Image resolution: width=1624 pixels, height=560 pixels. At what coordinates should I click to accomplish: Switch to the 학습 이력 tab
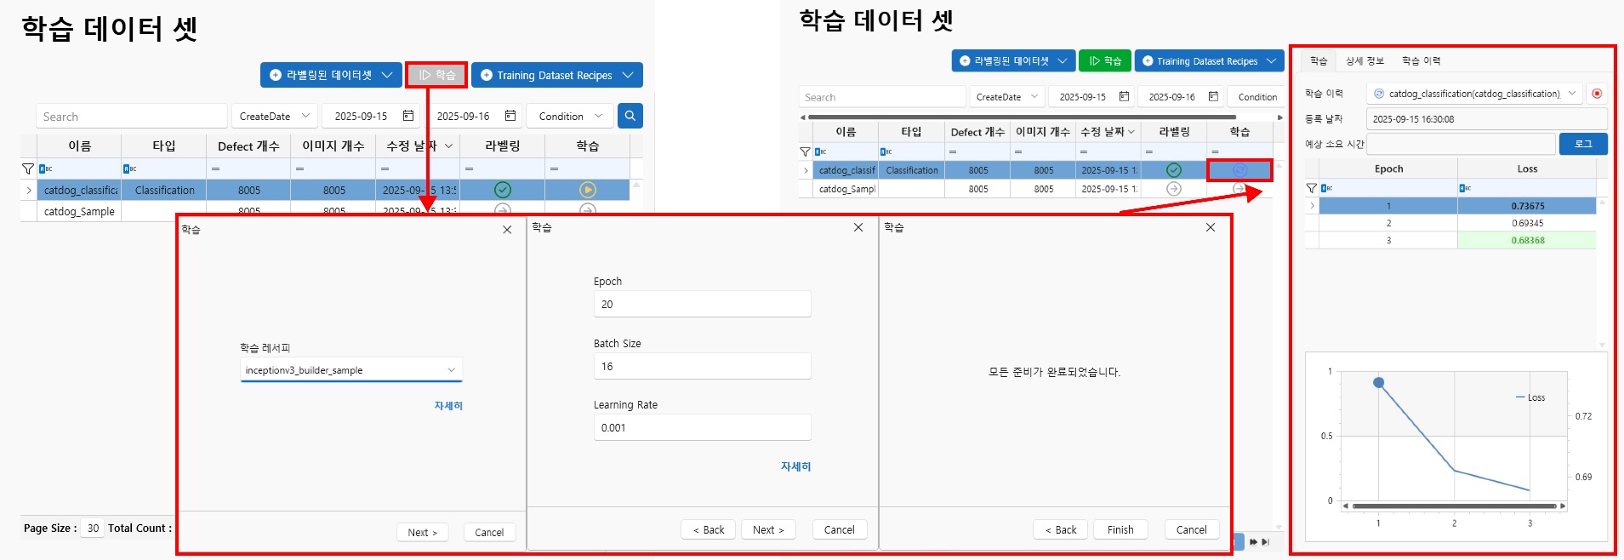(x=1421, y=61)
